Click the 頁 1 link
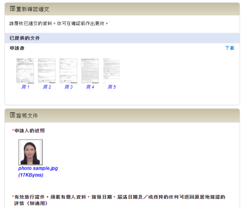Screen dimensions: 242x208 tap(25, 87)
